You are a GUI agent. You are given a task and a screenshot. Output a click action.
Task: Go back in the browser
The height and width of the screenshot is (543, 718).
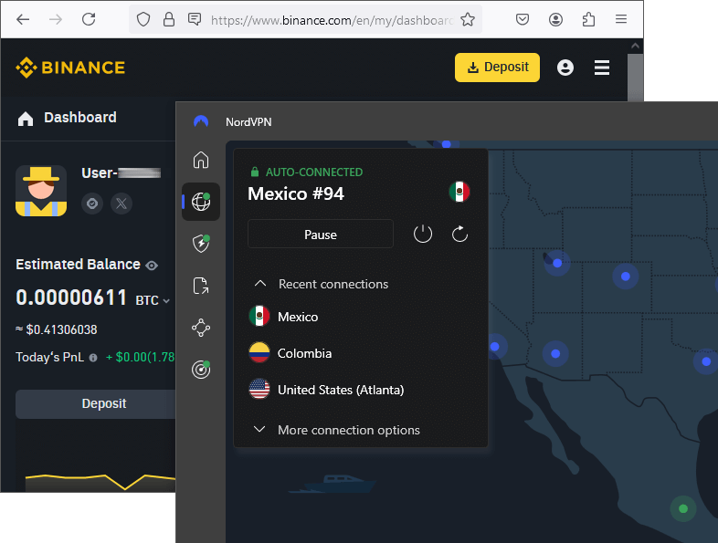pyautogui.click(x=23, y=19)
